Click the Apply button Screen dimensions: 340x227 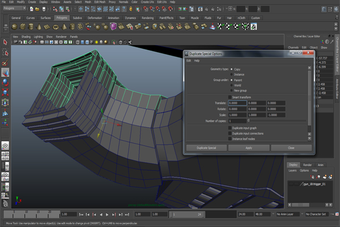(x=249, y=148)
